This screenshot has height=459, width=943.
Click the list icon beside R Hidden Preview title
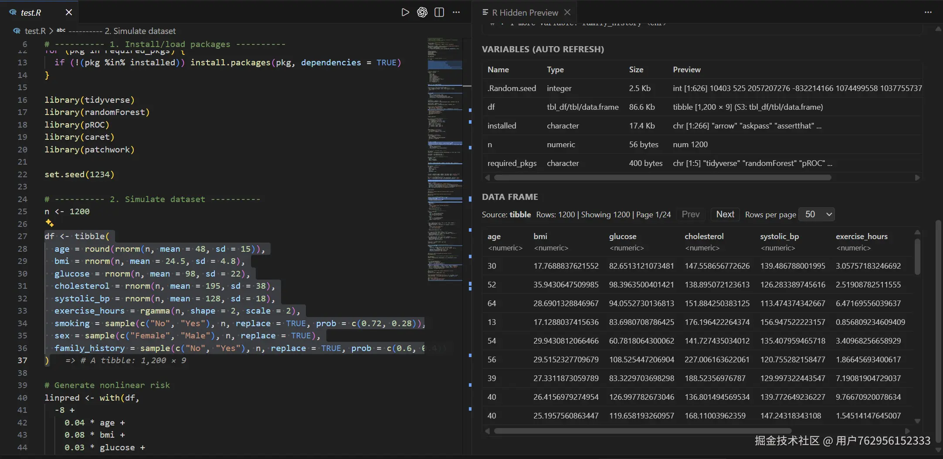click(x=485, y=12)
